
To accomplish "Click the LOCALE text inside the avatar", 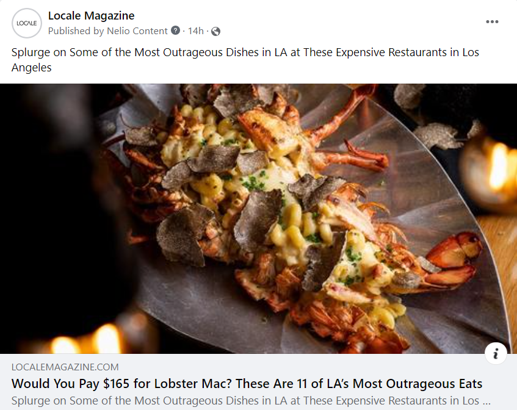I will click(27, 23).
